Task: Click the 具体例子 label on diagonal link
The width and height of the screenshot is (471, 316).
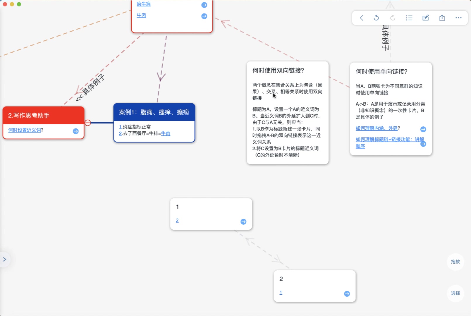Action: click(x=93, y=85)
